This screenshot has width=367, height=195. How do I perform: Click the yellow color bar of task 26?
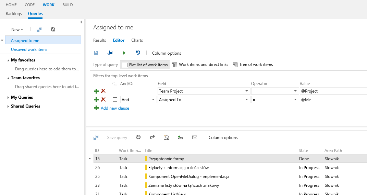click(146, 168)
